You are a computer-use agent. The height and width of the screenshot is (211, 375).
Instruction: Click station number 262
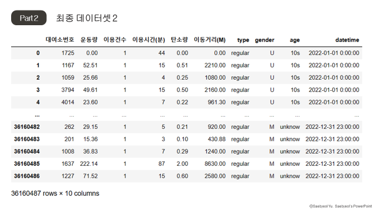coord(69,127)
